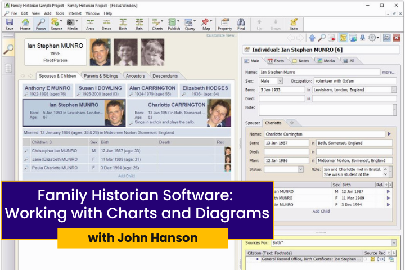Switch to the All tab
Screen dimensions: 405x270
pyautogui.click(x=349, y=61)
